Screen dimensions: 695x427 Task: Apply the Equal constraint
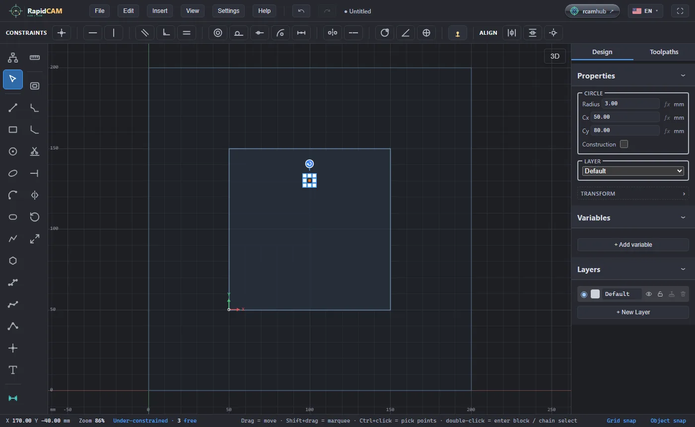point(187,33)
